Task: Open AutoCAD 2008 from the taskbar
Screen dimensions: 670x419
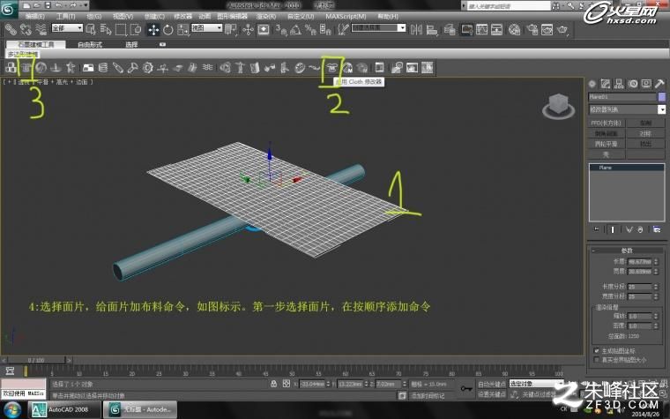Action: [x=65, y=410]
